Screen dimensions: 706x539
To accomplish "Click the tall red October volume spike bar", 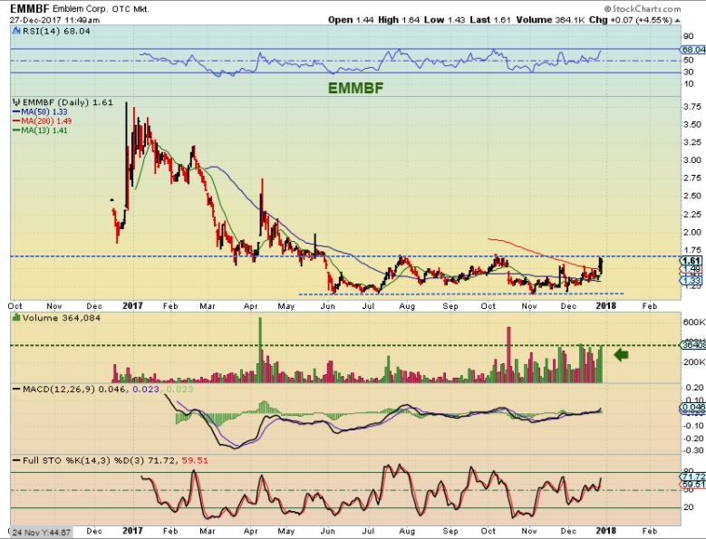I will pyautogui.click(x=508, y=355).
